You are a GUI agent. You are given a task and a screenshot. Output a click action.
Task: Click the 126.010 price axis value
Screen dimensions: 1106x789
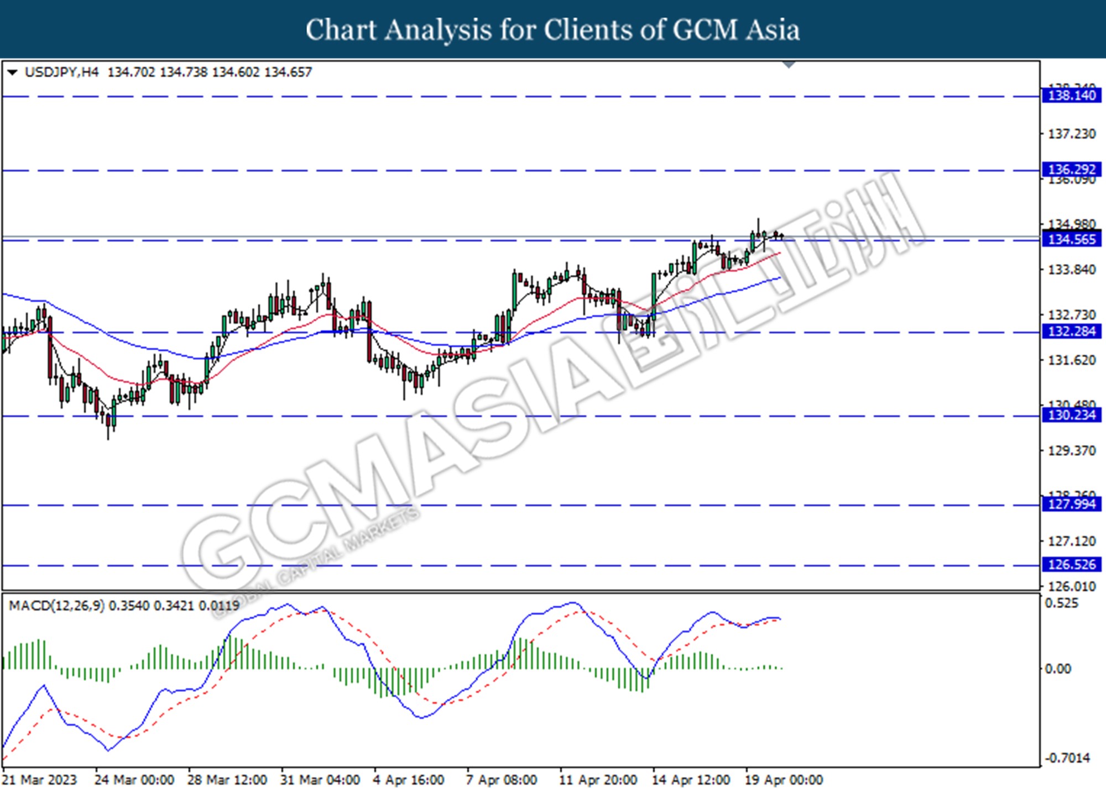[1072, 587]
